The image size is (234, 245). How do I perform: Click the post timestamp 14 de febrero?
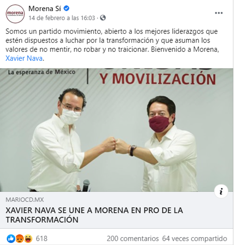(62, 18)
